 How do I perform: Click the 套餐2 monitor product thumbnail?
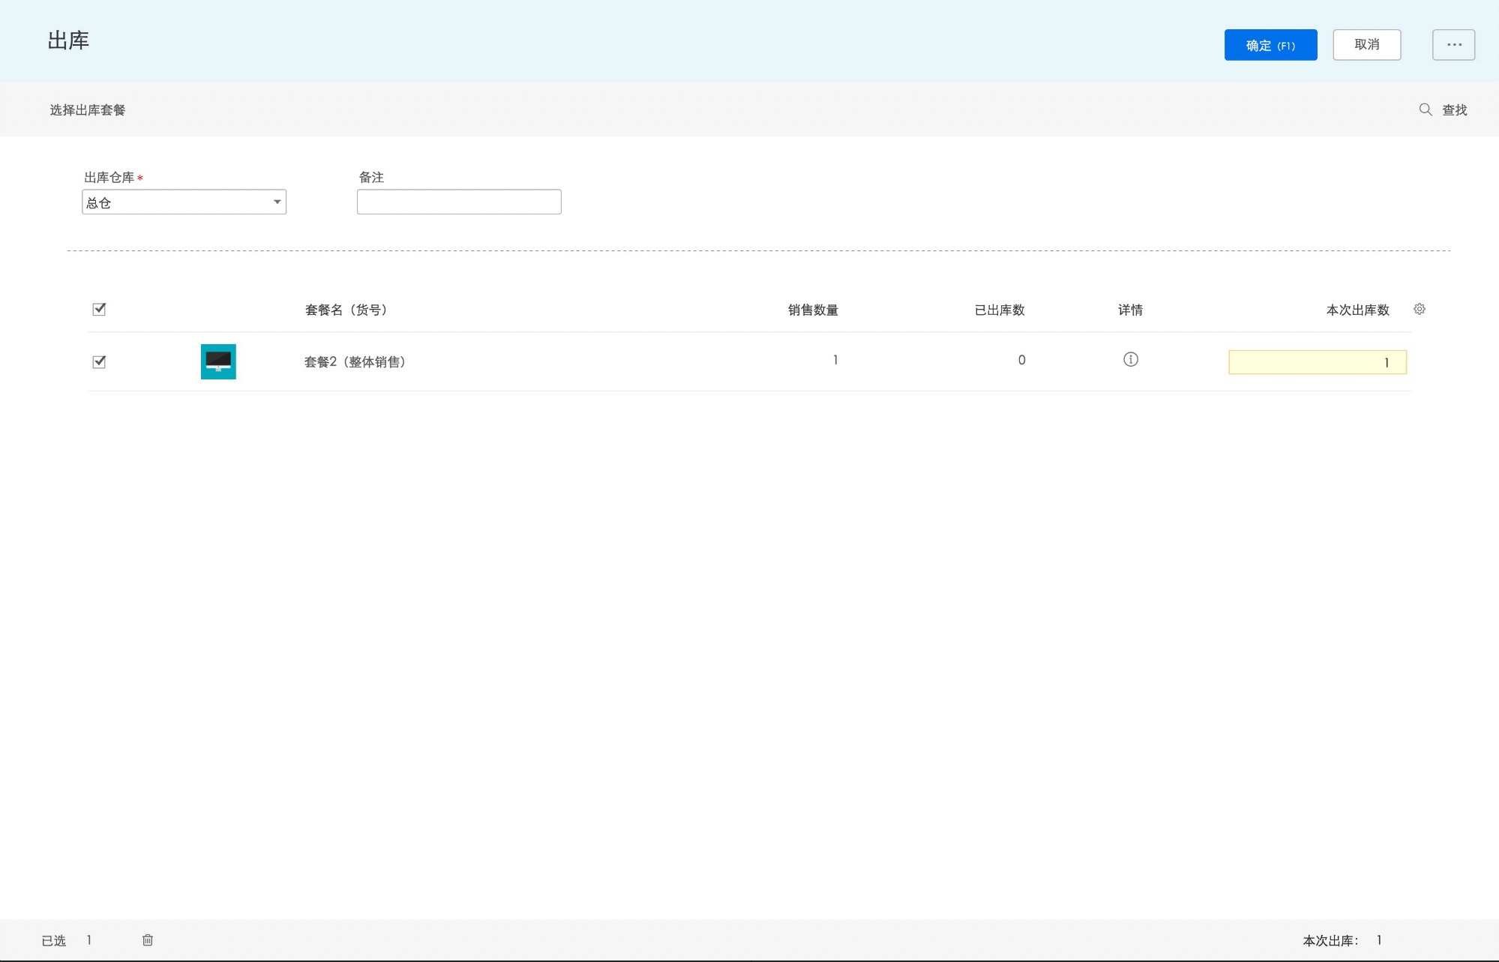pos(218,361)
